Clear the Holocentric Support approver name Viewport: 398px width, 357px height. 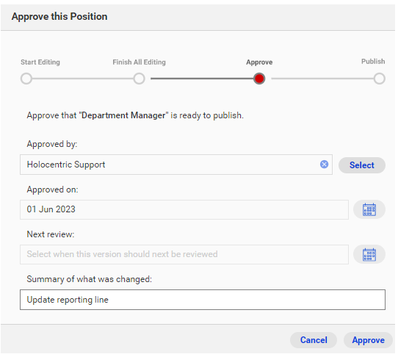click(324, 165)
